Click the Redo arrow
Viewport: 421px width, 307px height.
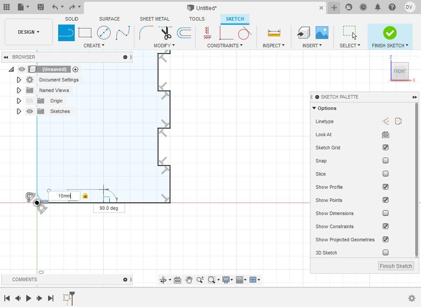tap(72, 7)
